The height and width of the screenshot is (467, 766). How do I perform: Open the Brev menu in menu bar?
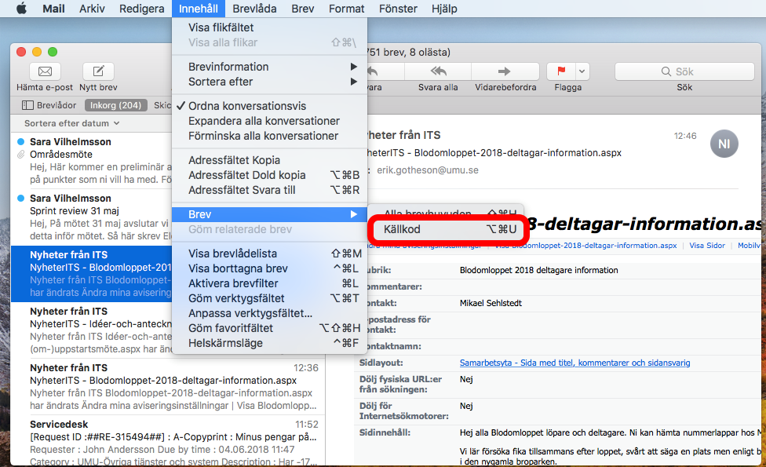(303, 9)
